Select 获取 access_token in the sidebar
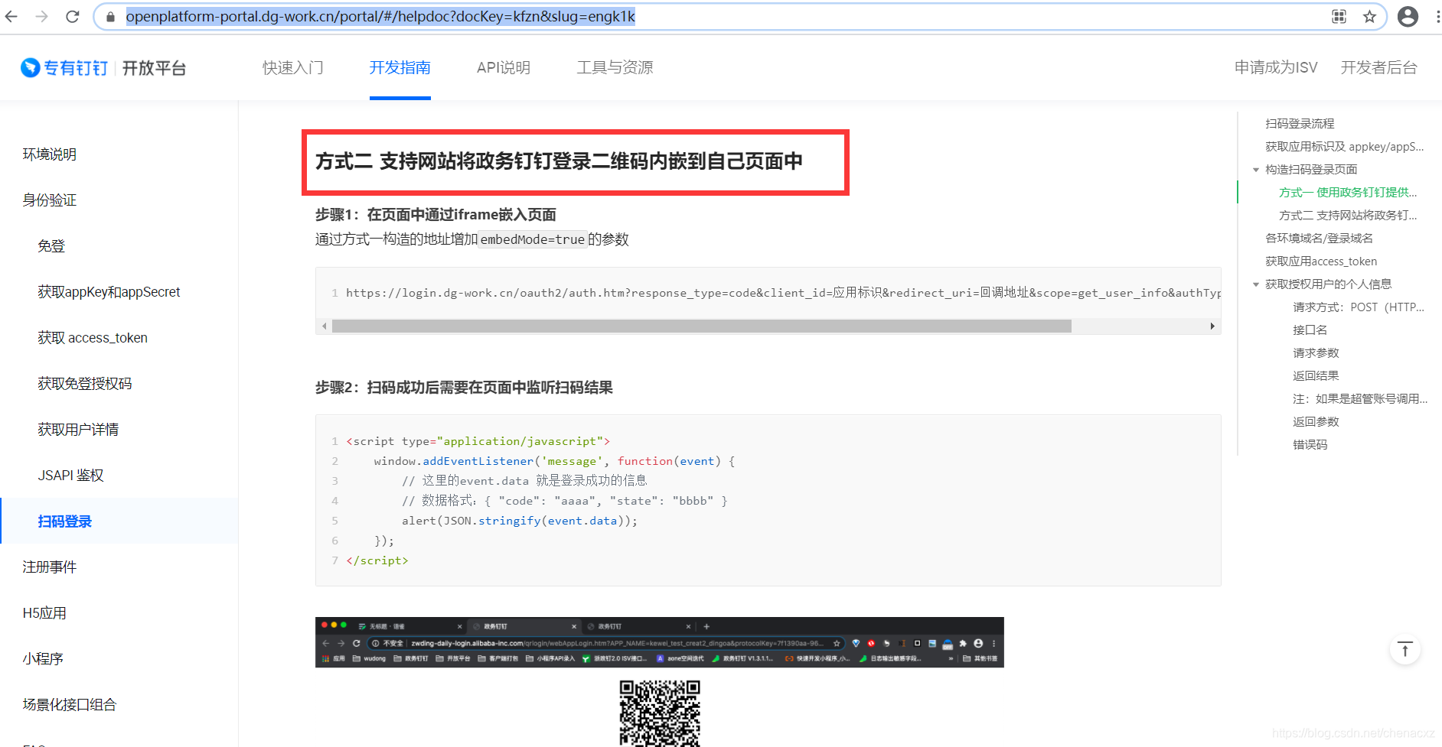Viewport: 1442px width, 747px height. click(93, 338)
